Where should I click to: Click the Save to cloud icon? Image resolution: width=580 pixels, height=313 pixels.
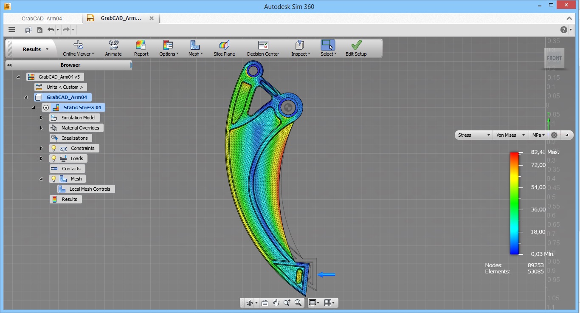[28, 30]
